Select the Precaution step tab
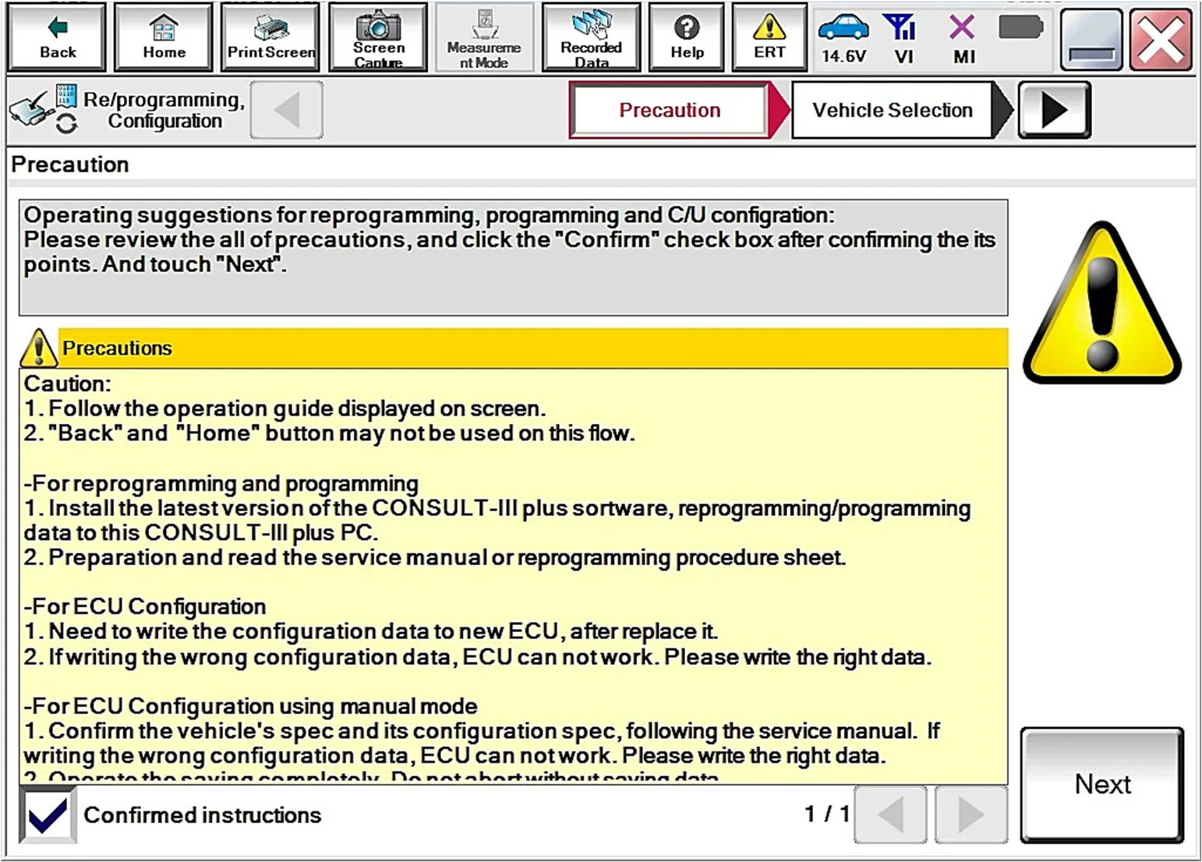Screen dimensions: 1202x862 coord(670,110)
